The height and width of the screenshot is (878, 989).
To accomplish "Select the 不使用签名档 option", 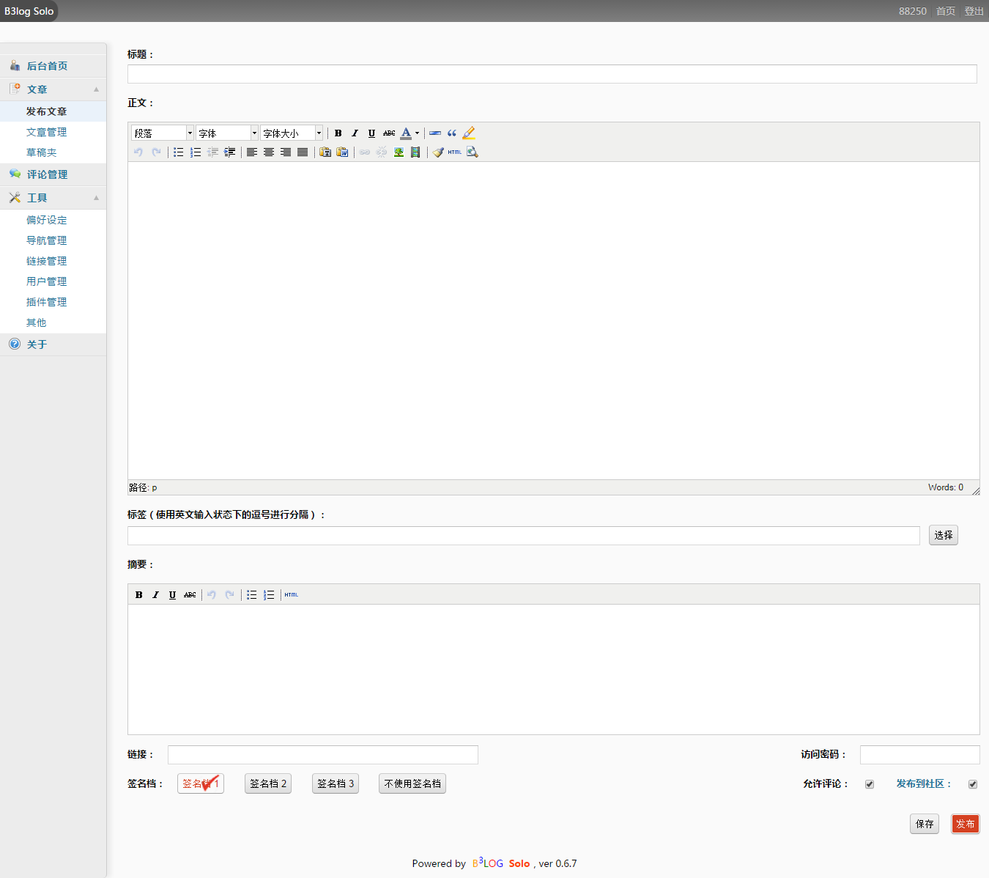I will [x=412, y=783].
